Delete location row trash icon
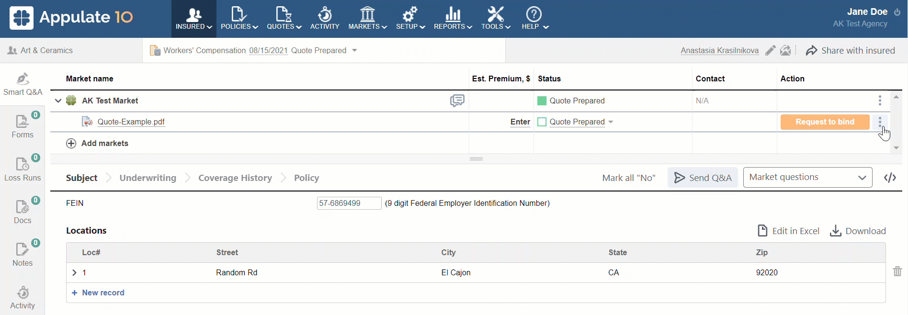This screenshot has height=315, width=908. pyautogui.click(x=897, y=271)
